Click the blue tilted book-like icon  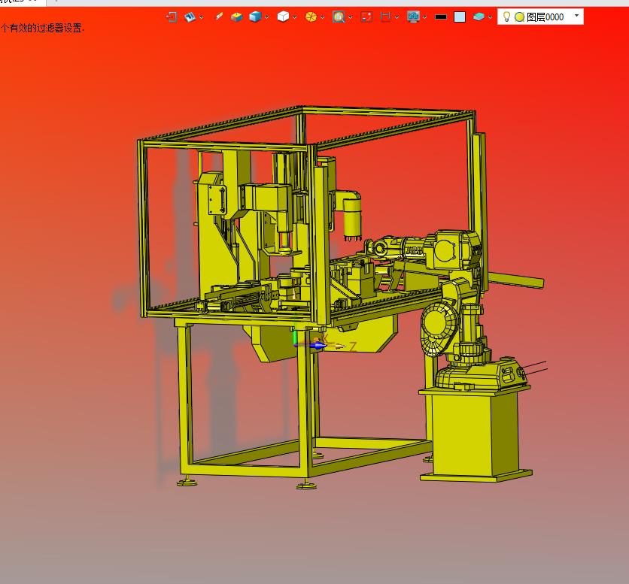click(190, 17)
